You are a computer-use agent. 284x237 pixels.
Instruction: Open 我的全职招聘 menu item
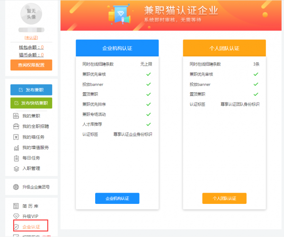click(35, 126)
